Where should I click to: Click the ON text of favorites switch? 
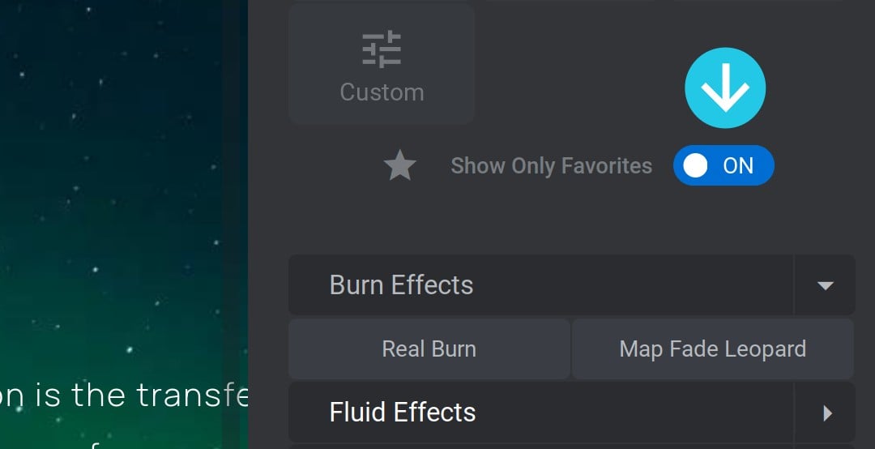click(x=738, y=166)
